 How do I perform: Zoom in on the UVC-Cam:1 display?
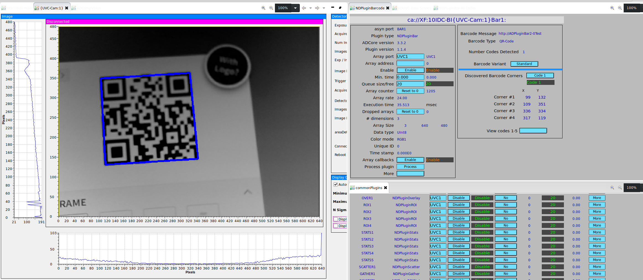coord(263,8)
